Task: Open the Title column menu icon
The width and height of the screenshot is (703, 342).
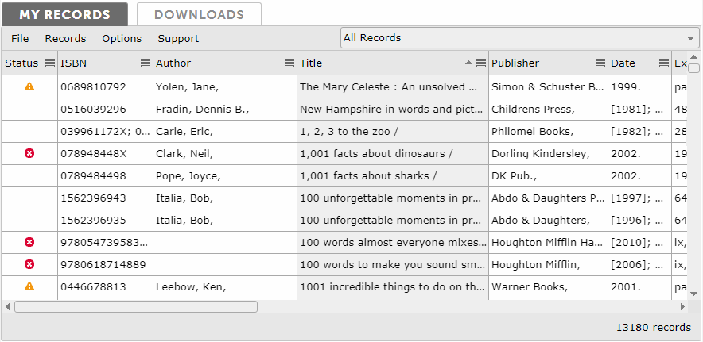Action: click(481, 63)
